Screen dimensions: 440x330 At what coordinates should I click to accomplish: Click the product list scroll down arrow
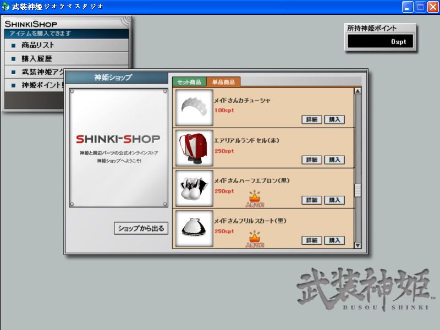(358, 245)
